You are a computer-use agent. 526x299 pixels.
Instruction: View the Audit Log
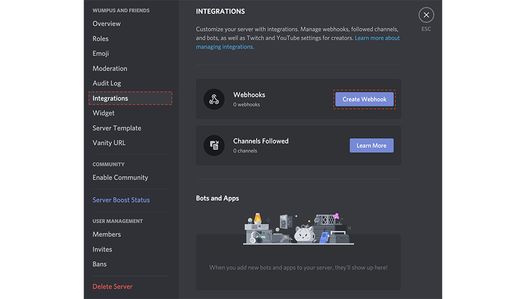(107, 83)
